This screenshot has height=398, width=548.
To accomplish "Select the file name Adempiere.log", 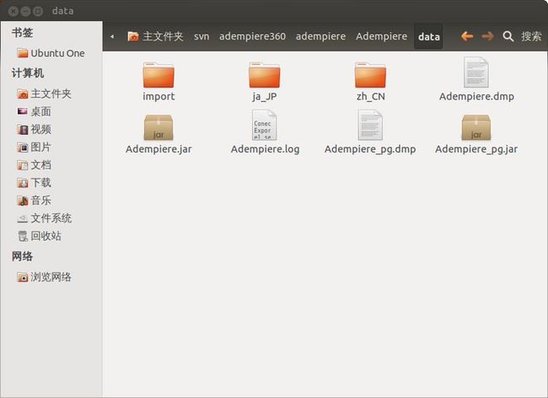I will tap(265, 149).
